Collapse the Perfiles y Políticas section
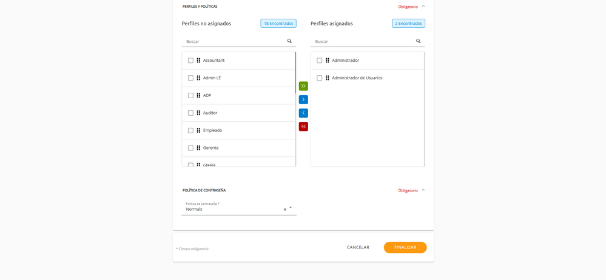 (423, 6)
